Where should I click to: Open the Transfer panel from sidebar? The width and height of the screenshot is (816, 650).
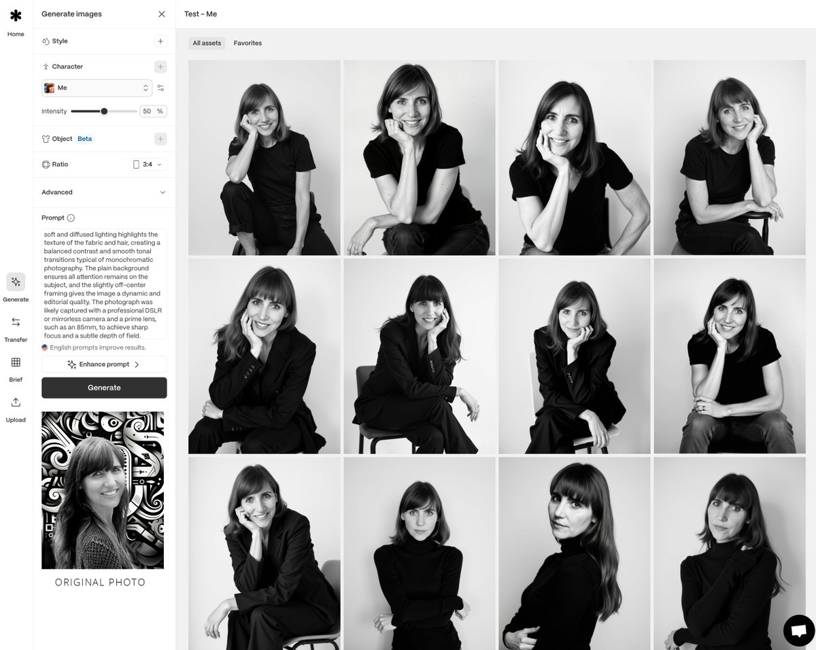(x=15, y=326)
